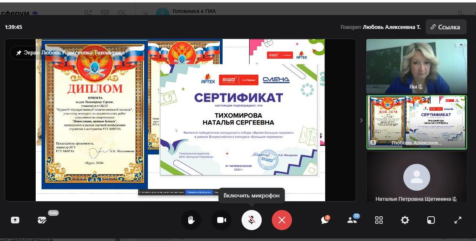The width and height of the screenshot is (476, 241).
Task: Switch to grid layout view
Action: click(x=379, y=220)
